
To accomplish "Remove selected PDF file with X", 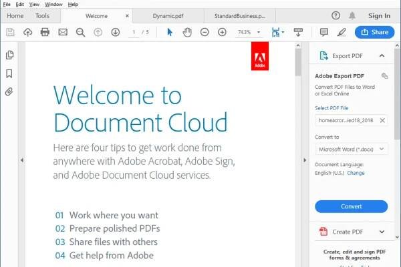I will [x=382, y=120].
